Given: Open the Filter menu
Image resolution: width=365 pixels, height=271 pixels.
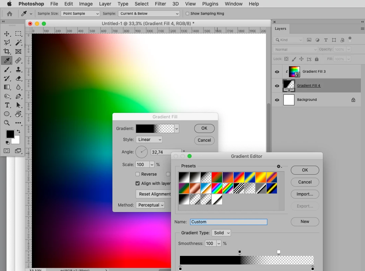Looking at the screenshot, I should (160, 4).
